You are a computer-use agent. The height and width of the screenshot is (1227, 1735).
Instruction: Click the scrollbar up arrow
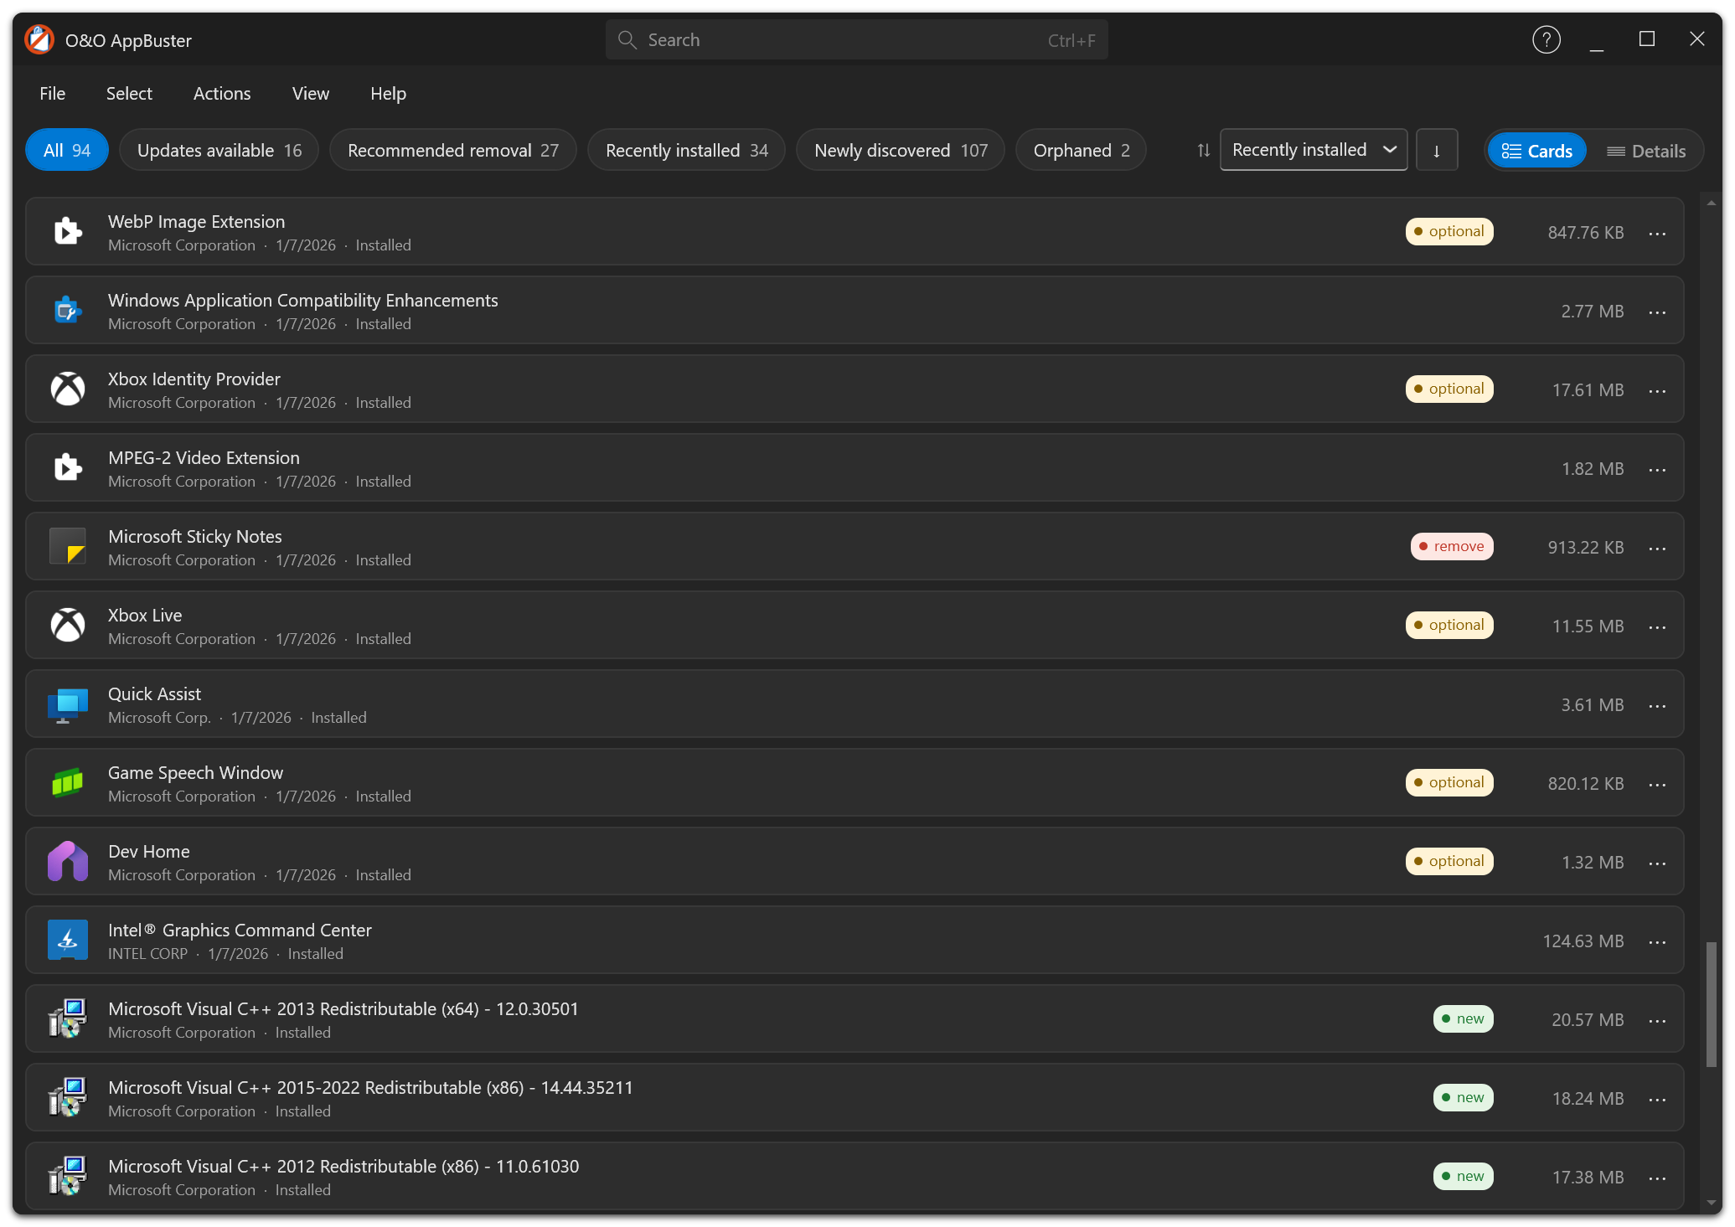(1711, 204)
